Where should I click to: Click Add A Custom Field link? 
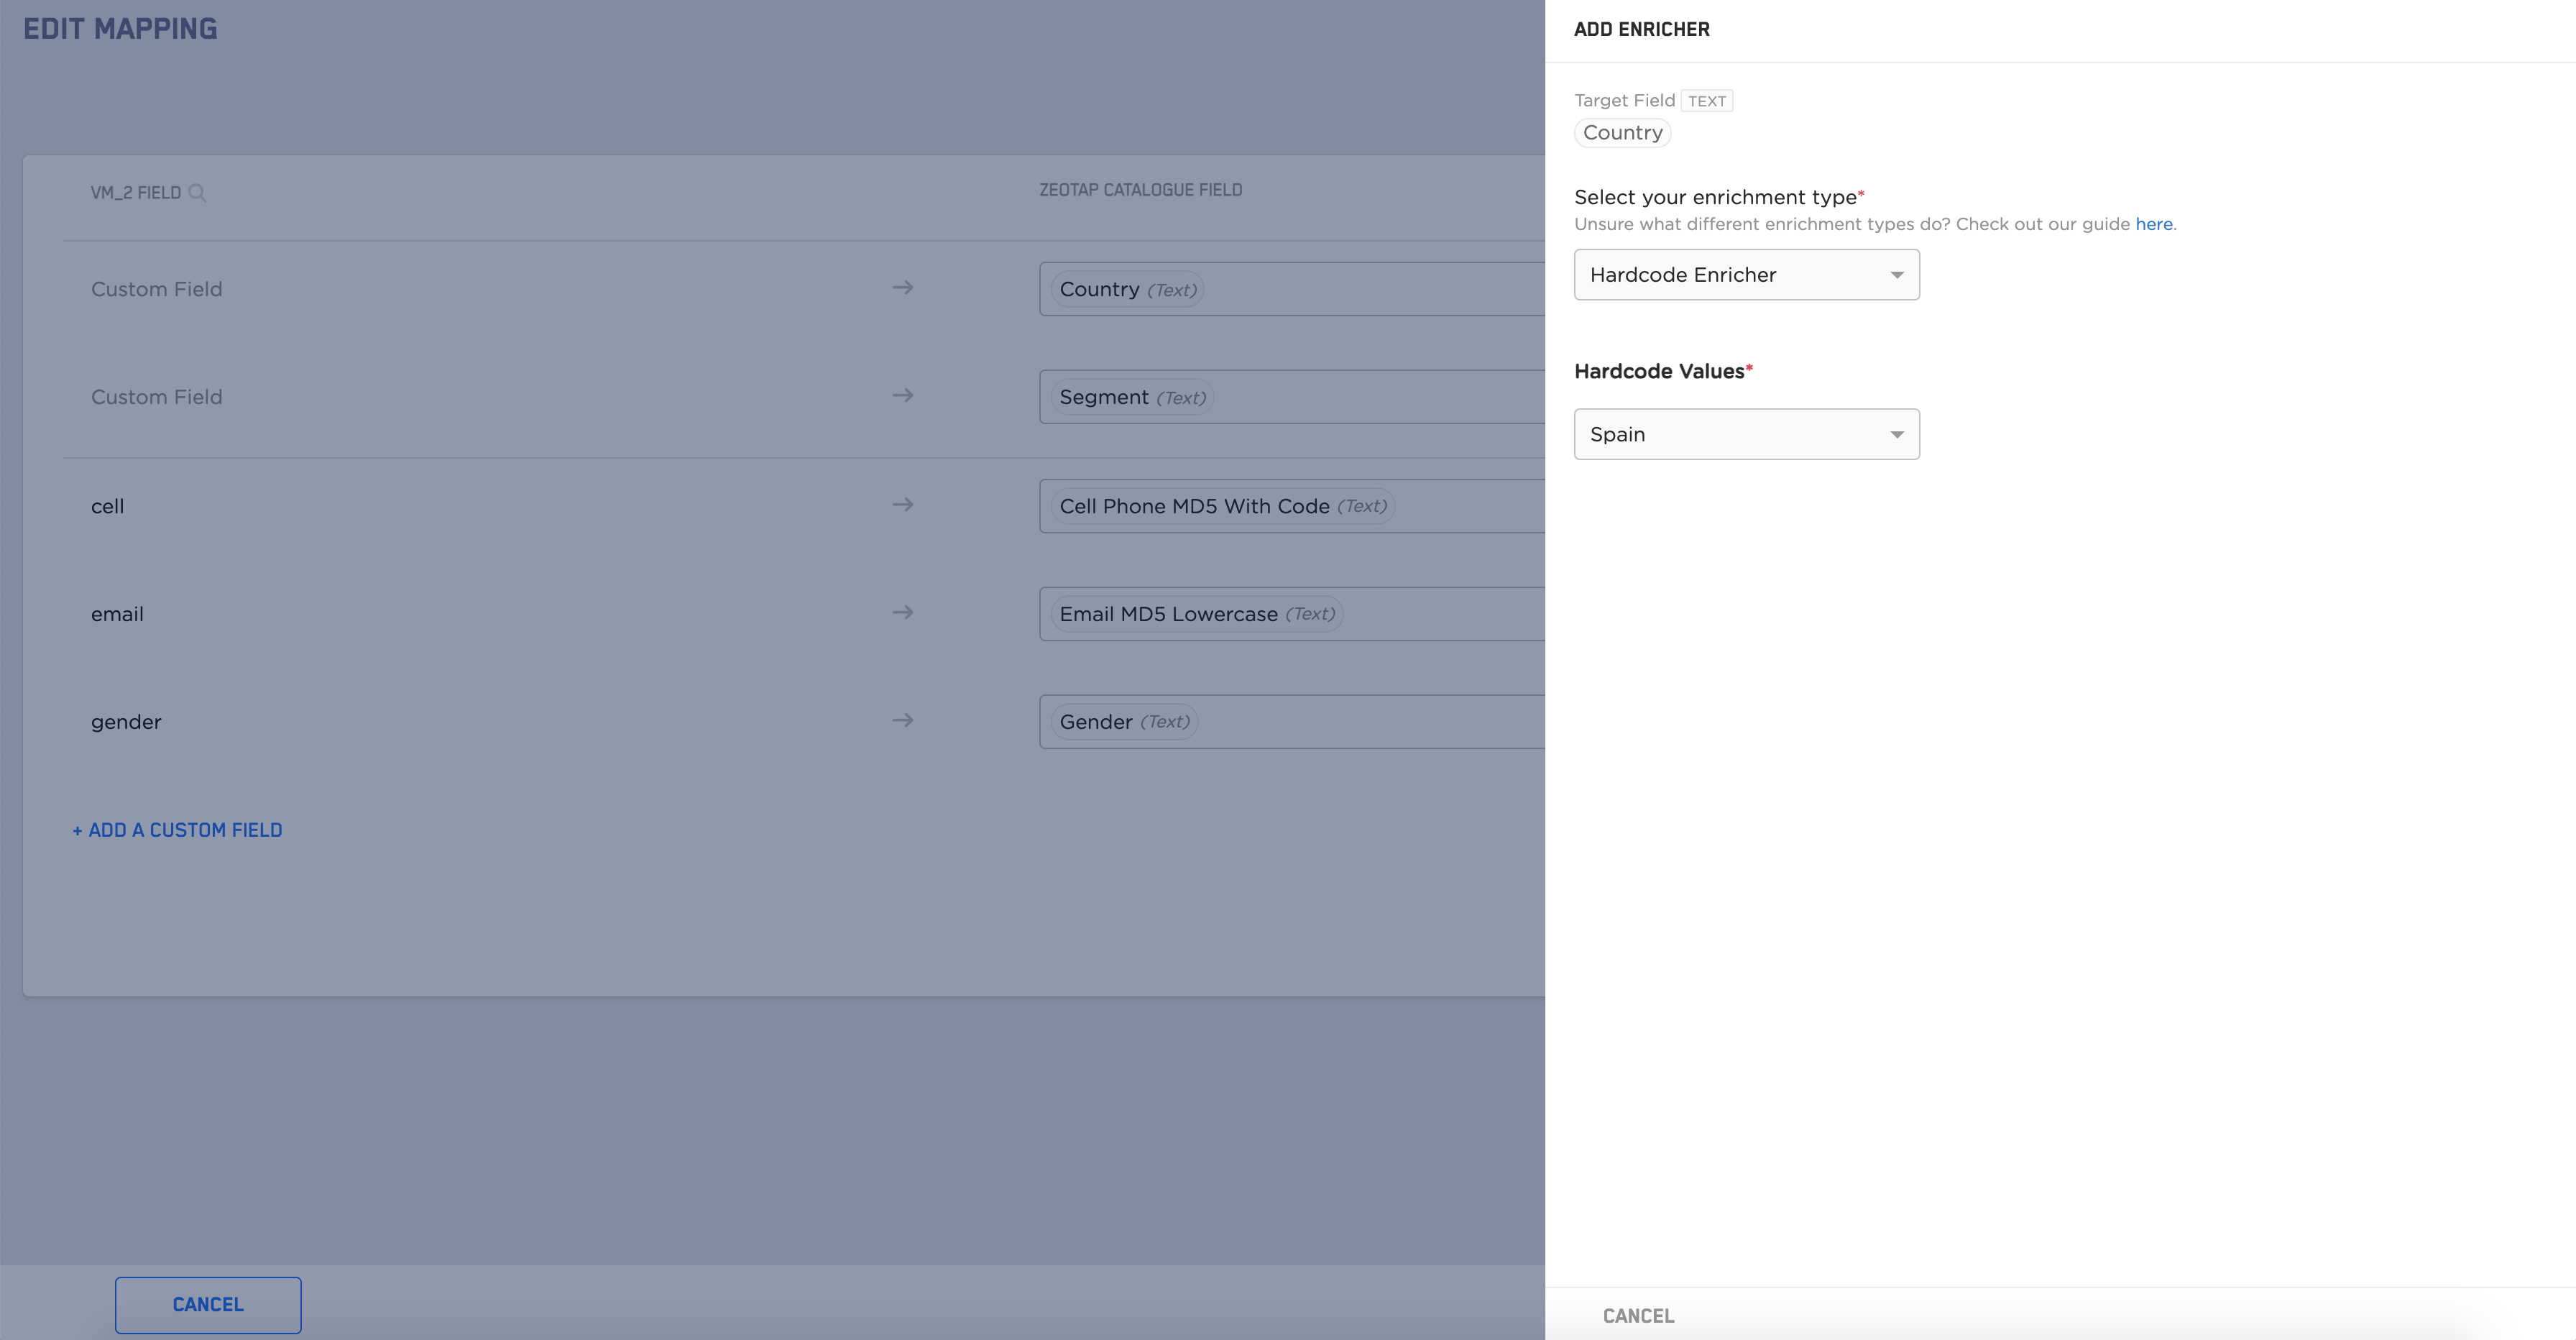pyautogui.click(x=177, y=830)
